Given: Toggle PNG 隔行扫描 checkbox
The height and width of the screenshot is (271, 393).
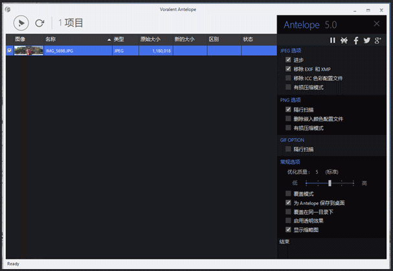Looking at the screenshot, I should pyautogui.click(x=288, y=110).
